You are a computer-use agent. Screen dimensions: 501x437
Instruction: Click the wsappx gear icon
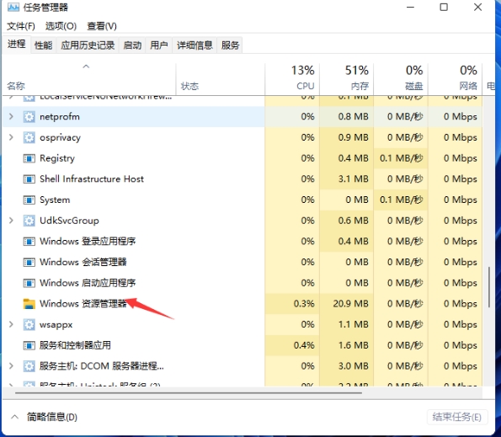(29, 325)
